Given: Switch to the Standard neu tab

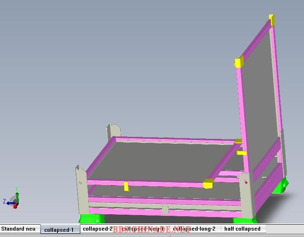Looking at the screenshot, I should [19, 229].
